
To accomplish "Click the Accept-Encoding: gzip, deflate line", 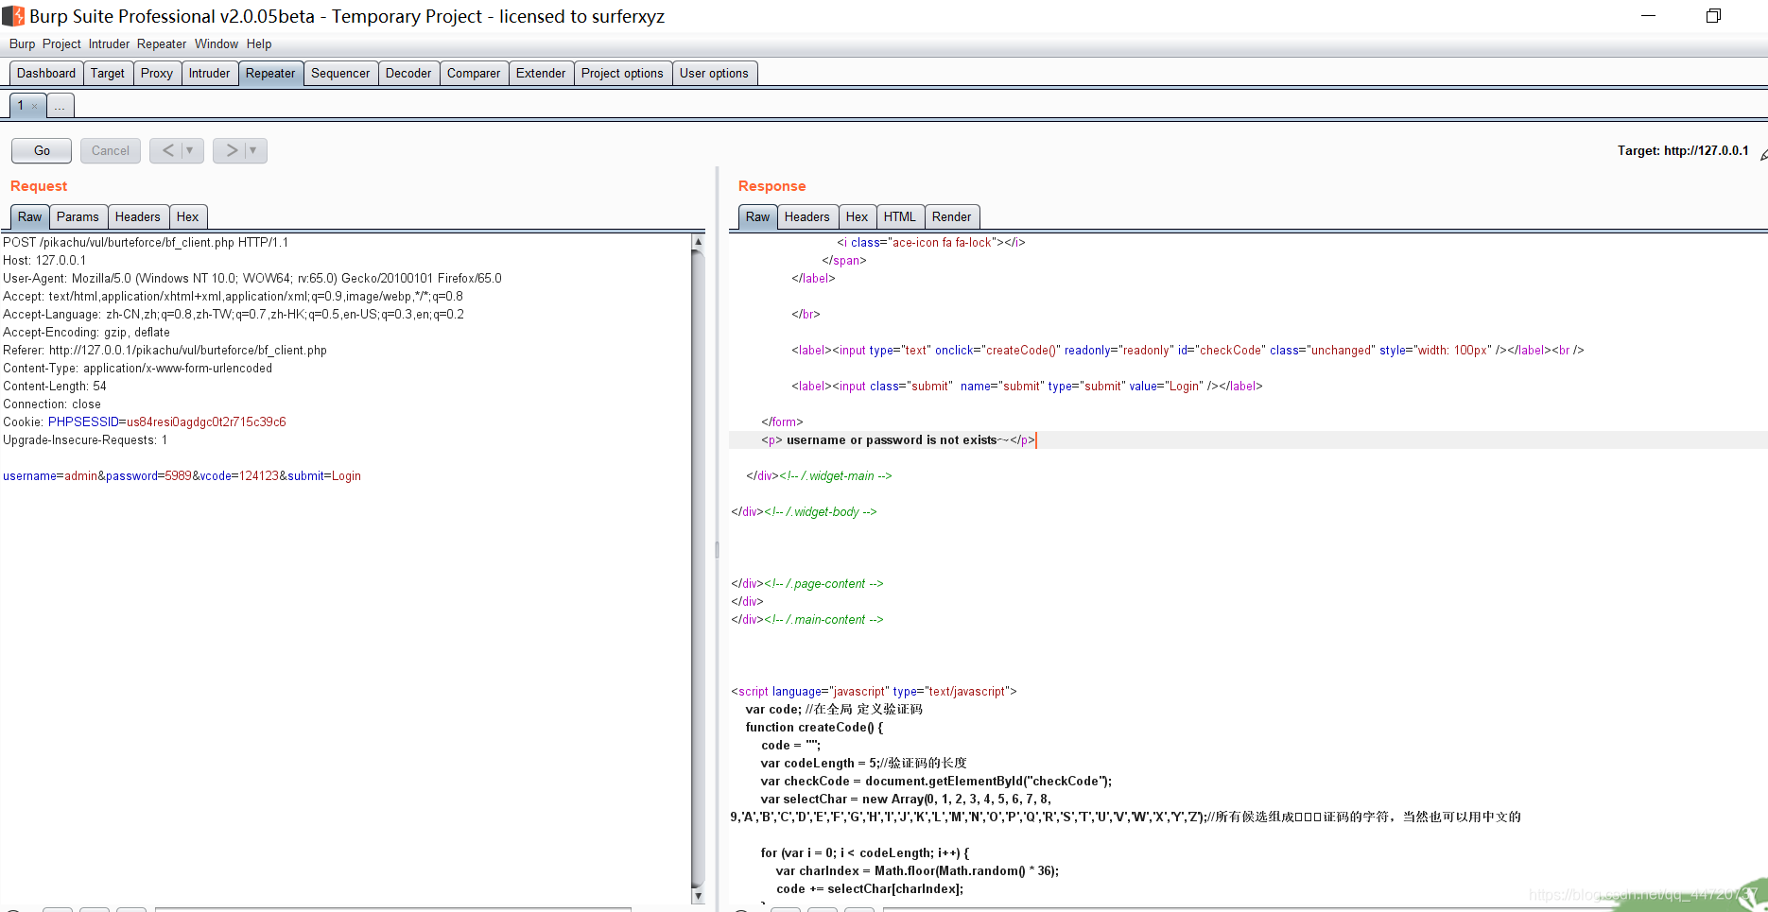I will [86, 332].
